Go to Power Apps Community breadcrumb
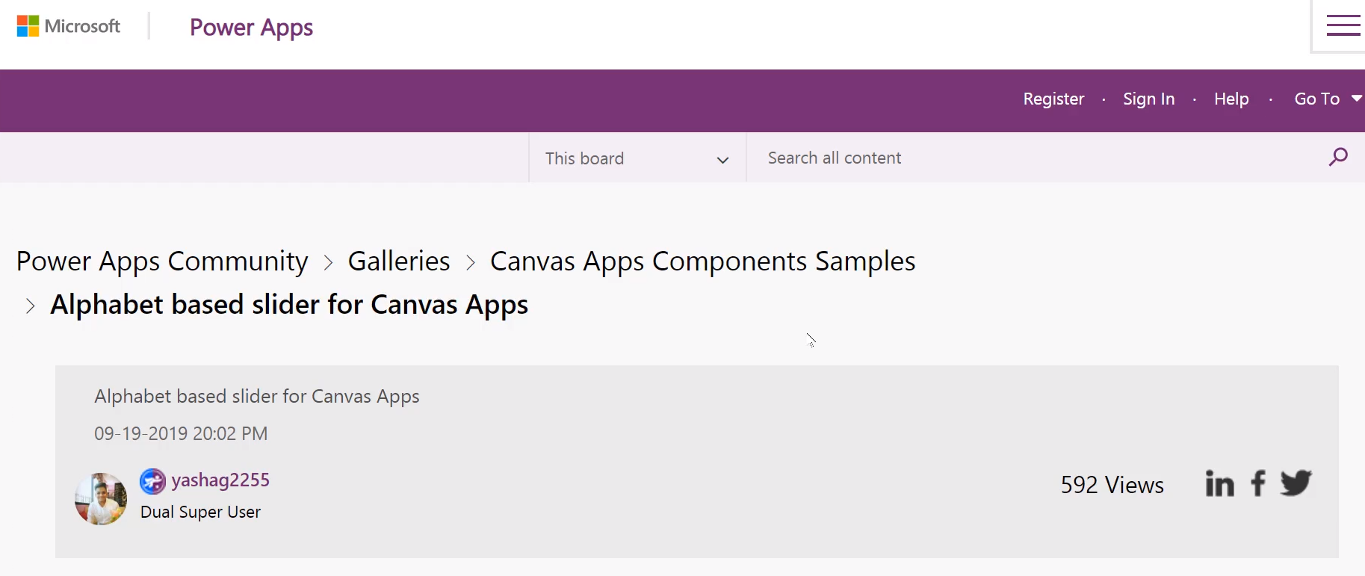Screen dimensions: 1365x576 (x=162, y=261)
